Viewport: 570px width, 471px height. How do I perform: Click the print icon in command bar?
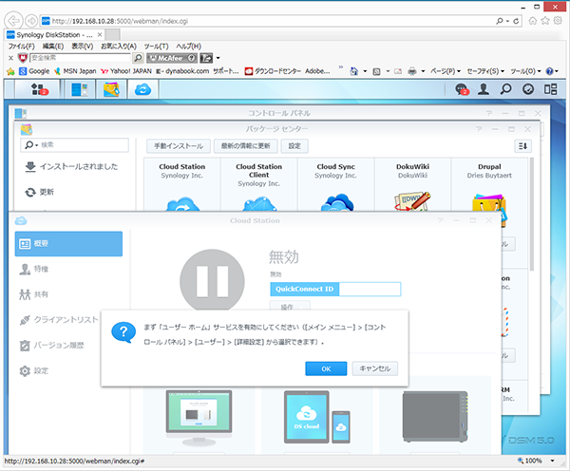click(x=412, y=71)
